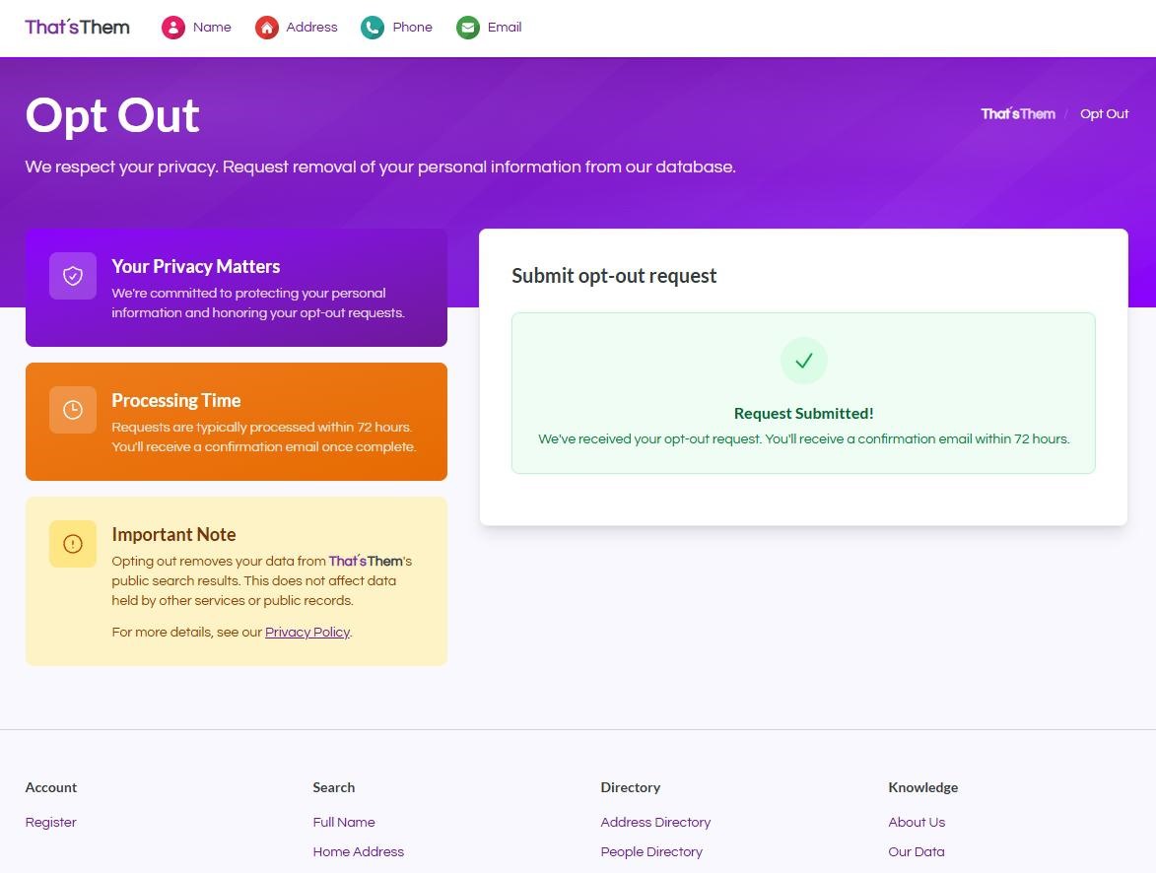Click the Account footer heading
Screen dimensions: 1156x873
point(51,787)
